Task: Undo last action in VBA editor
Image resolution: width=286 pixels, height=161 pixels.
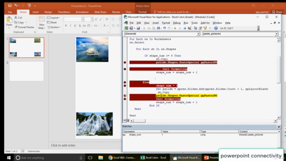Action: pos(164,28)
